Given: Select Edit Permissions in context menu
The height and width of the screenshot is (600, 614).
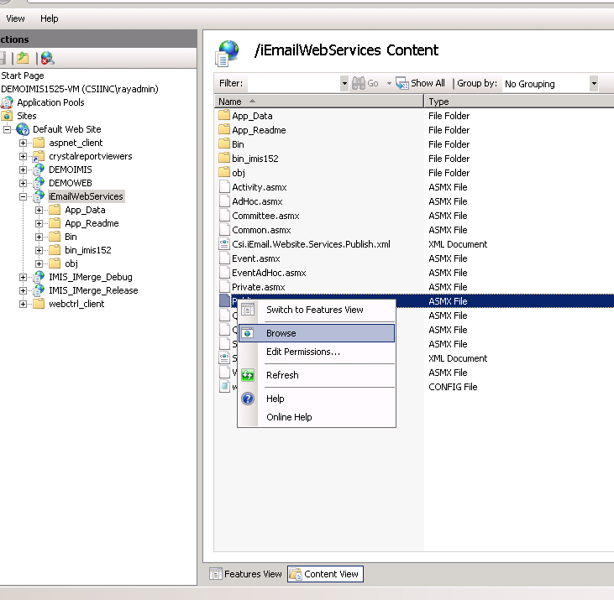Looking at the screenshot, I should coord(302,352).
